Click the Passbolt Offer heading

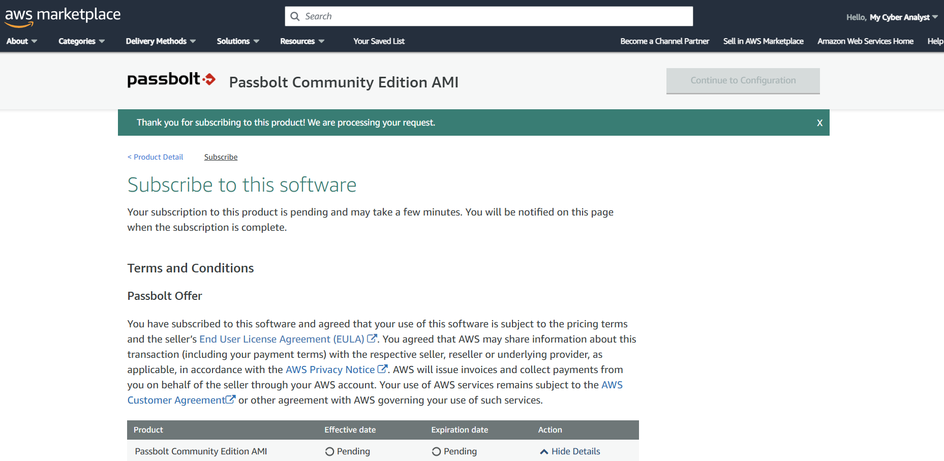point(164,296)
